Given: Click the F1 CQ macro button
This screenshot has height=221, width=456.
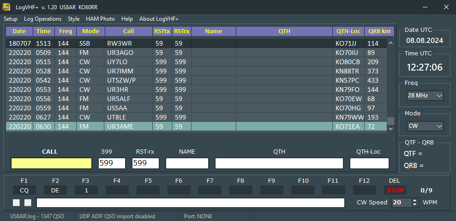Looking at the screenshot, I should [24, 190].
